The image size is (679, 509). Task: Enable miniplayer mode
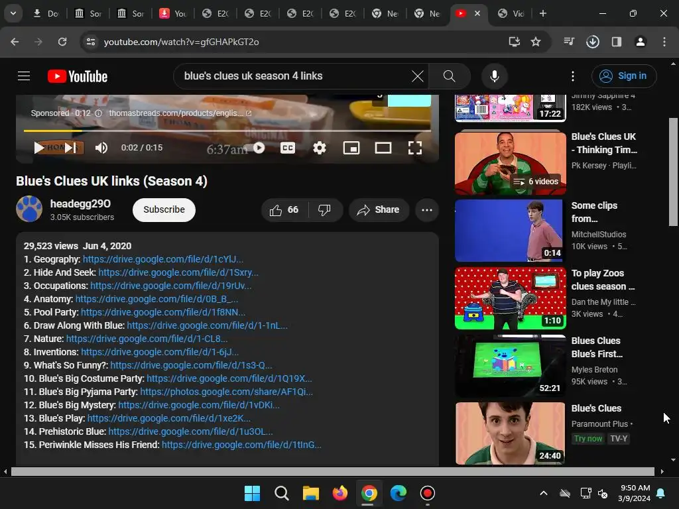point(351,148)
